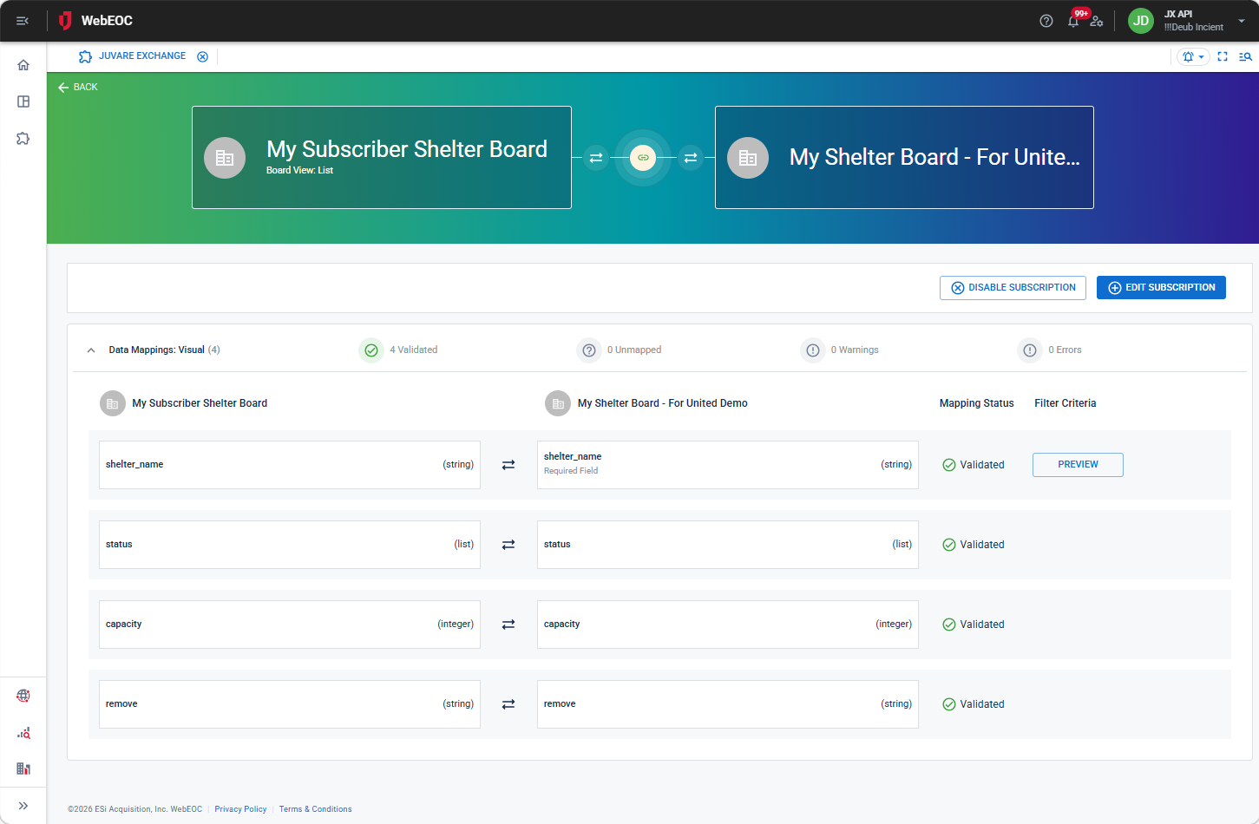Select the target shelter_name required field box
This screenshot has width=1259, height=824.
728,465
